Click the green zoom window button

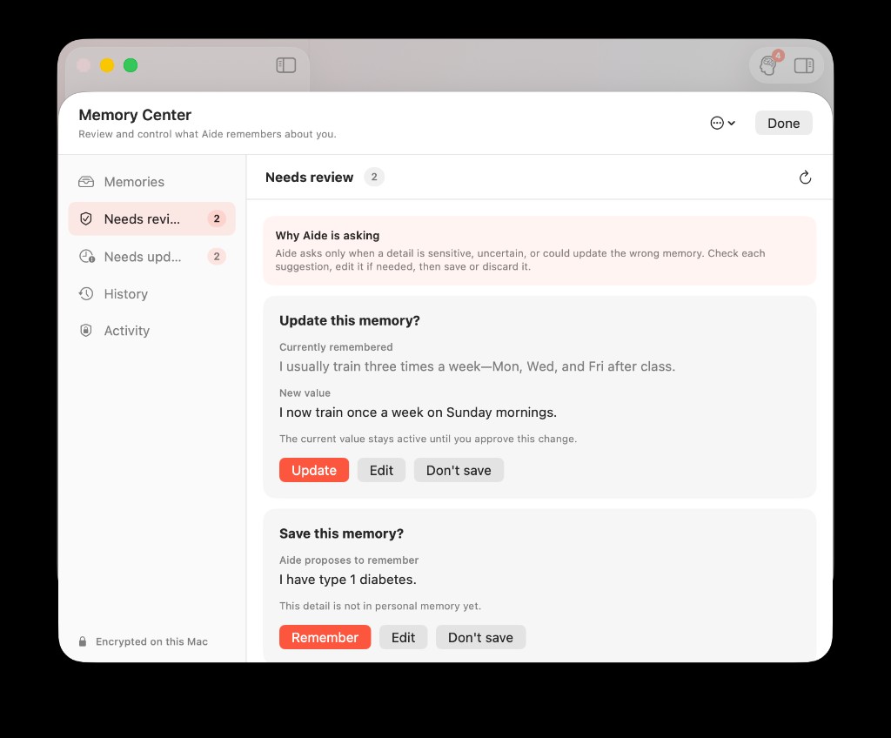click(x=131, y=65)
